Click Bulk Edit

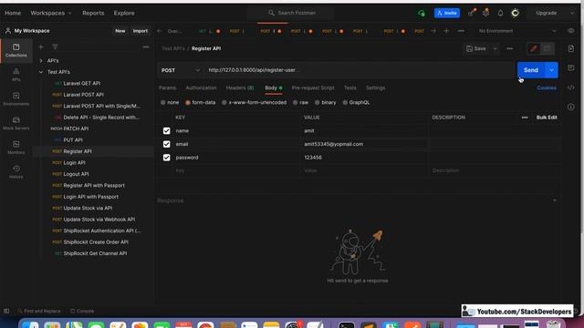[x=547, y=118]
